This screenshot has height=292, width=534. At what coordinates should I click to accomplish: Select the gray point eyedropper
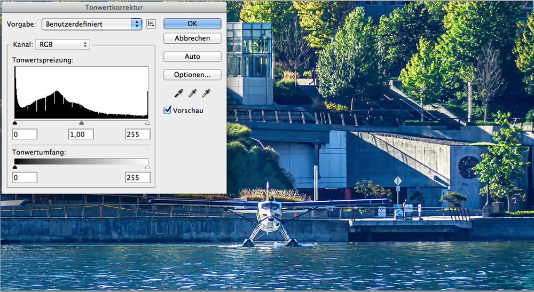pos(192,93)
